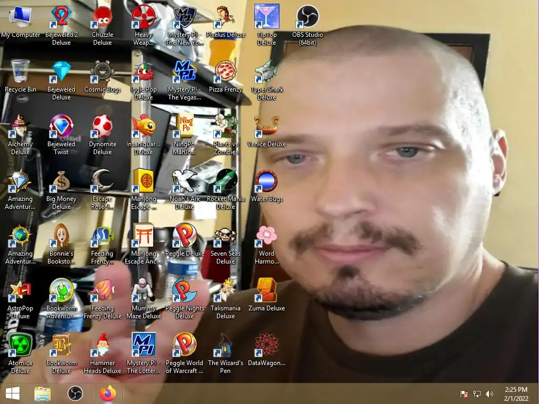Select the Hammer Heads Deluxe gnome icon

click(x=103, y=353)
